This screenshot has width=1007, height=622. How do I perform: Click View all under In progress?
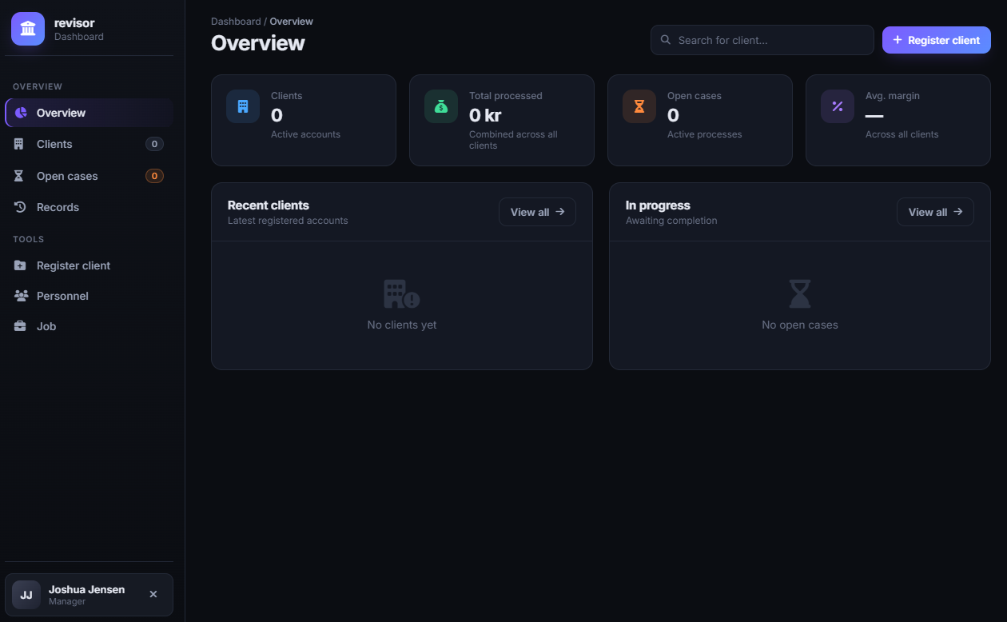(935, 212)
